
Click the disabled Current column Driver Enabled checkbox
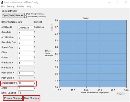click(x=35, y=93)
